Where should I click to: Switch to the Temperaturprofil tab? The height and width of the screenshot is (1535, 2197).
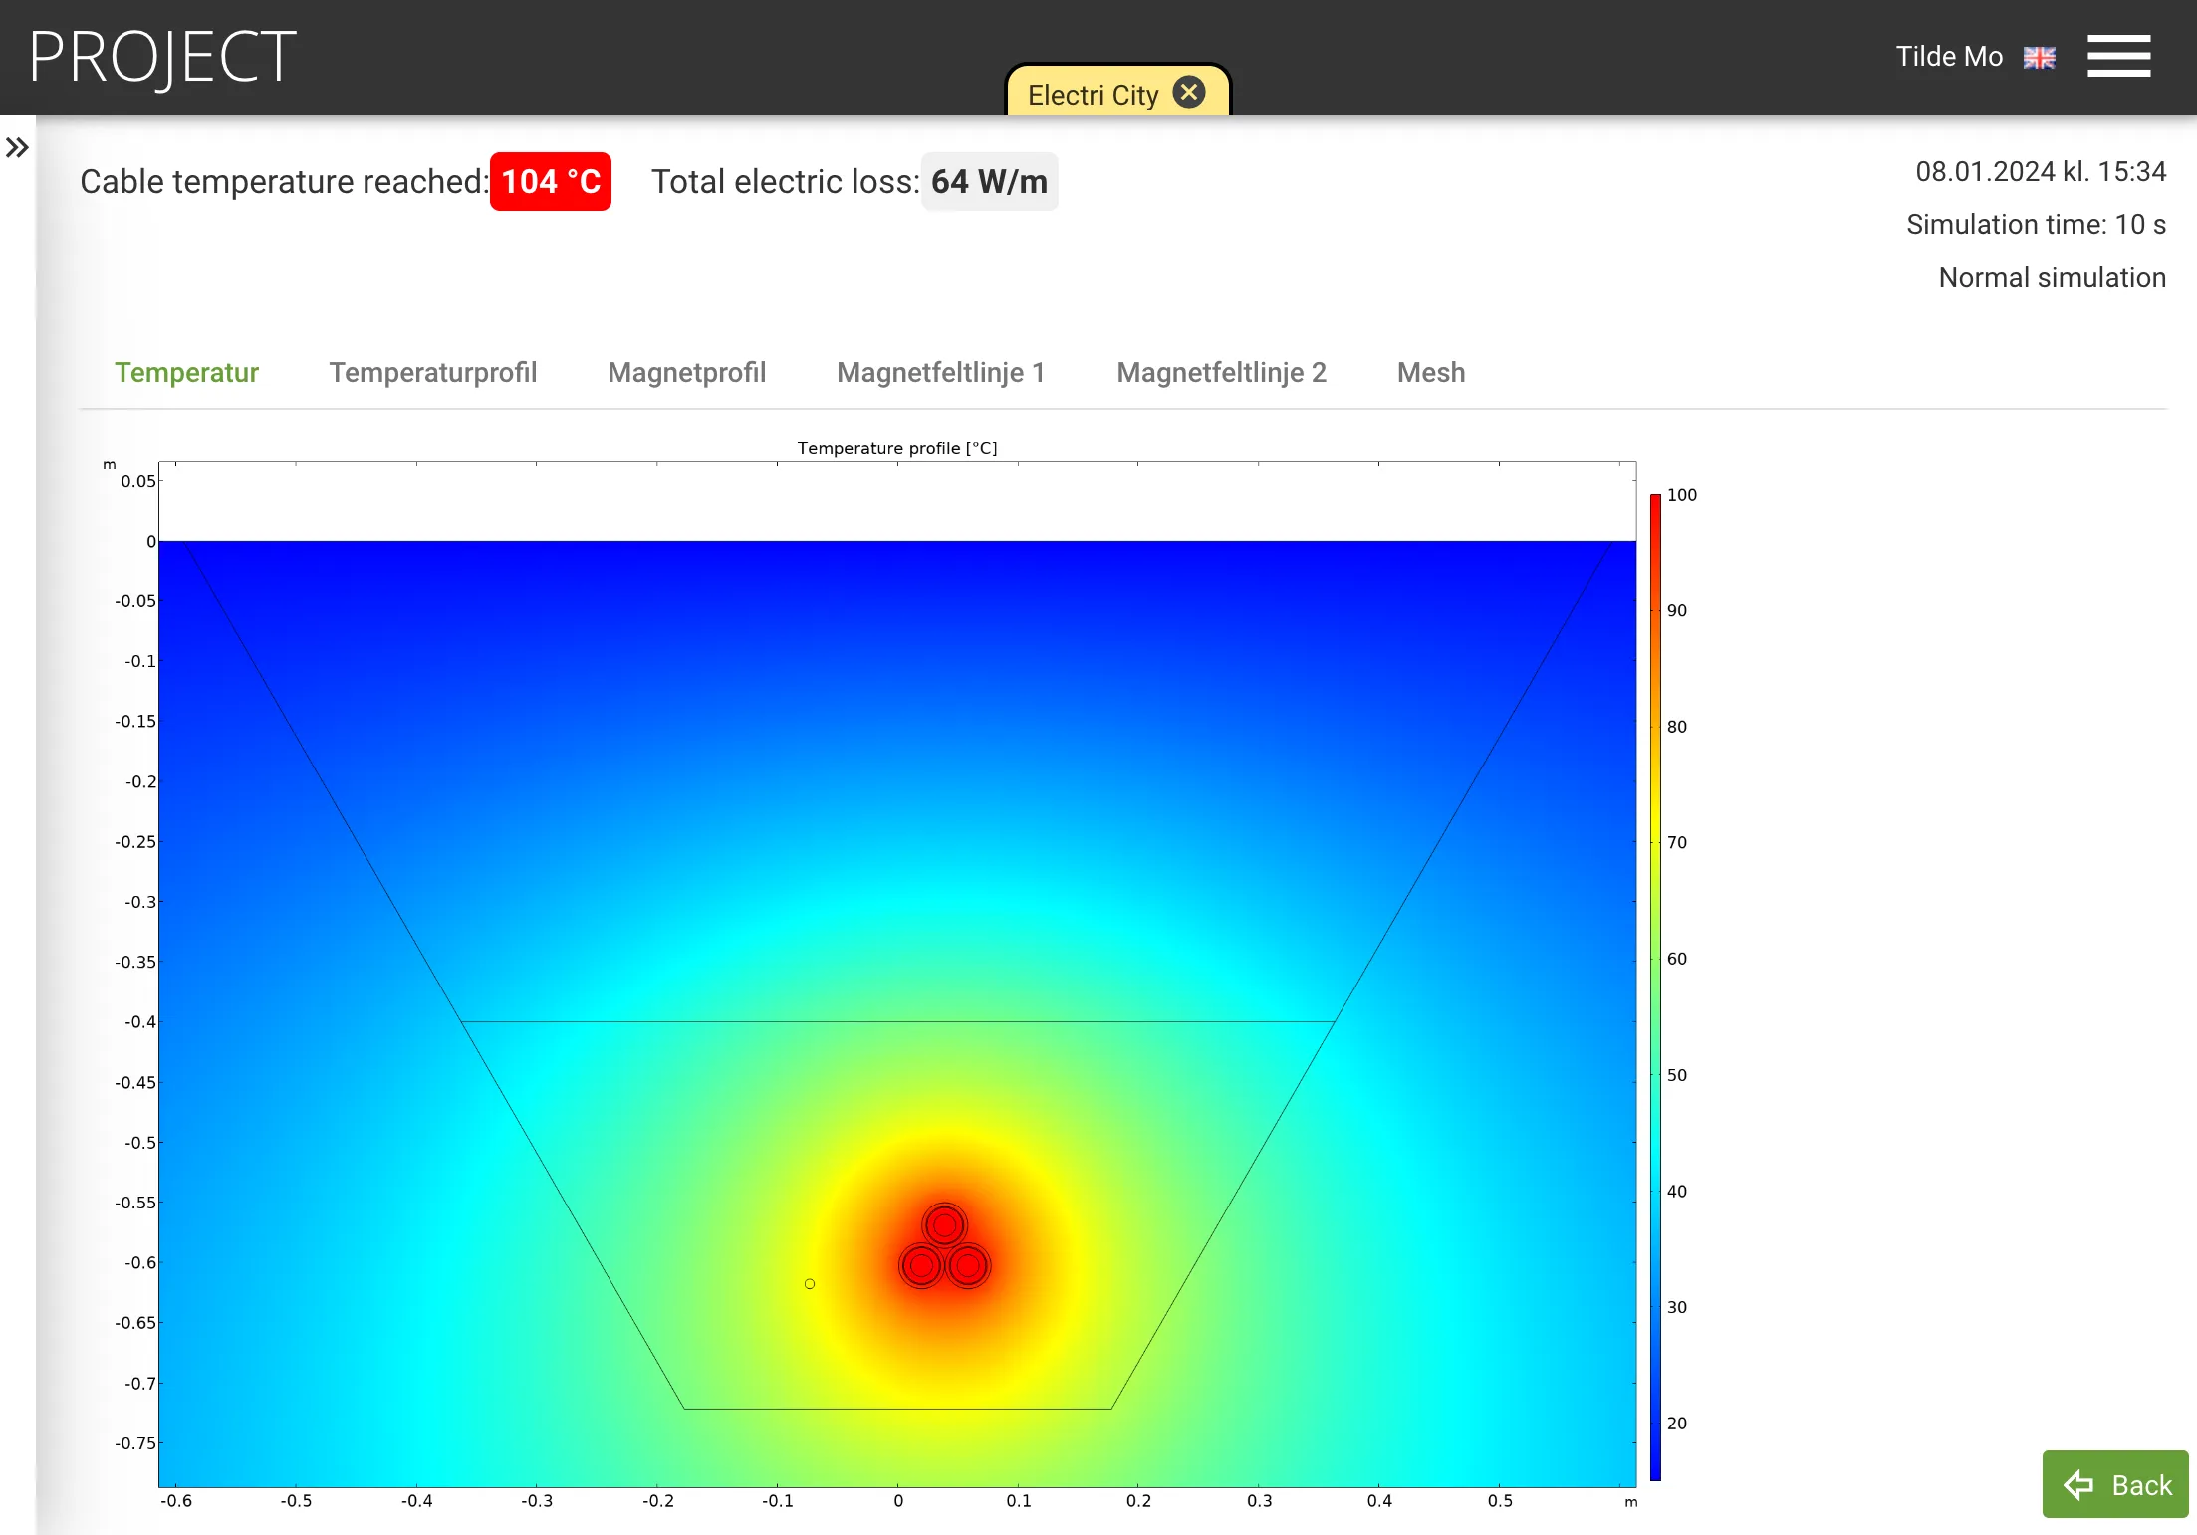click(x=432, y=372)
